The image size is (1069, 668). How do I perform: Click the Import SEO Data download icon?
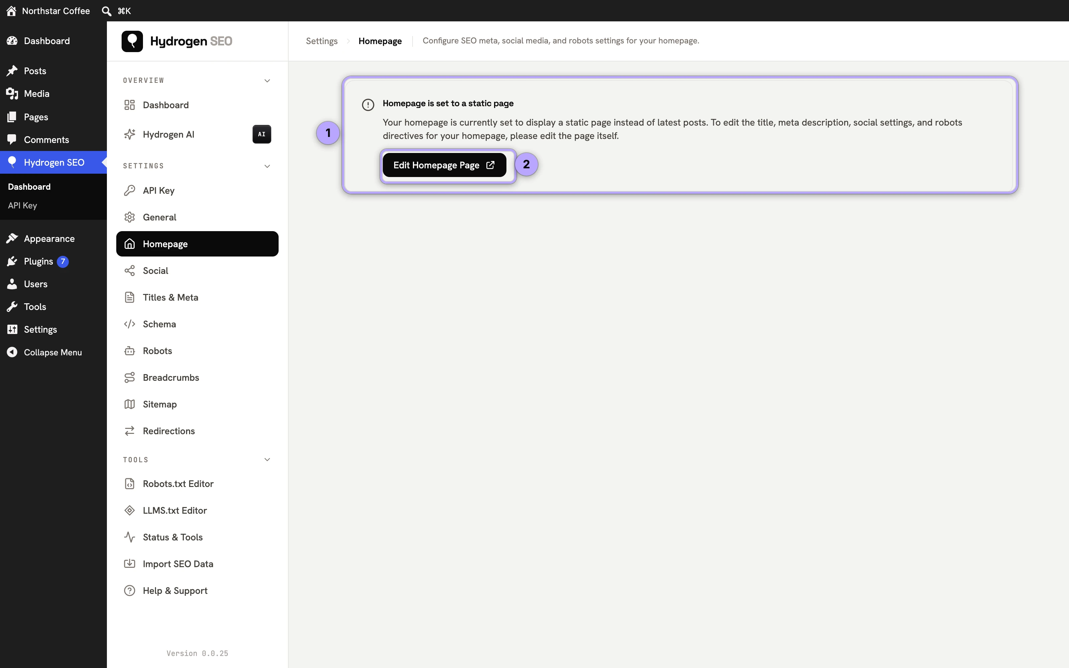129,564
